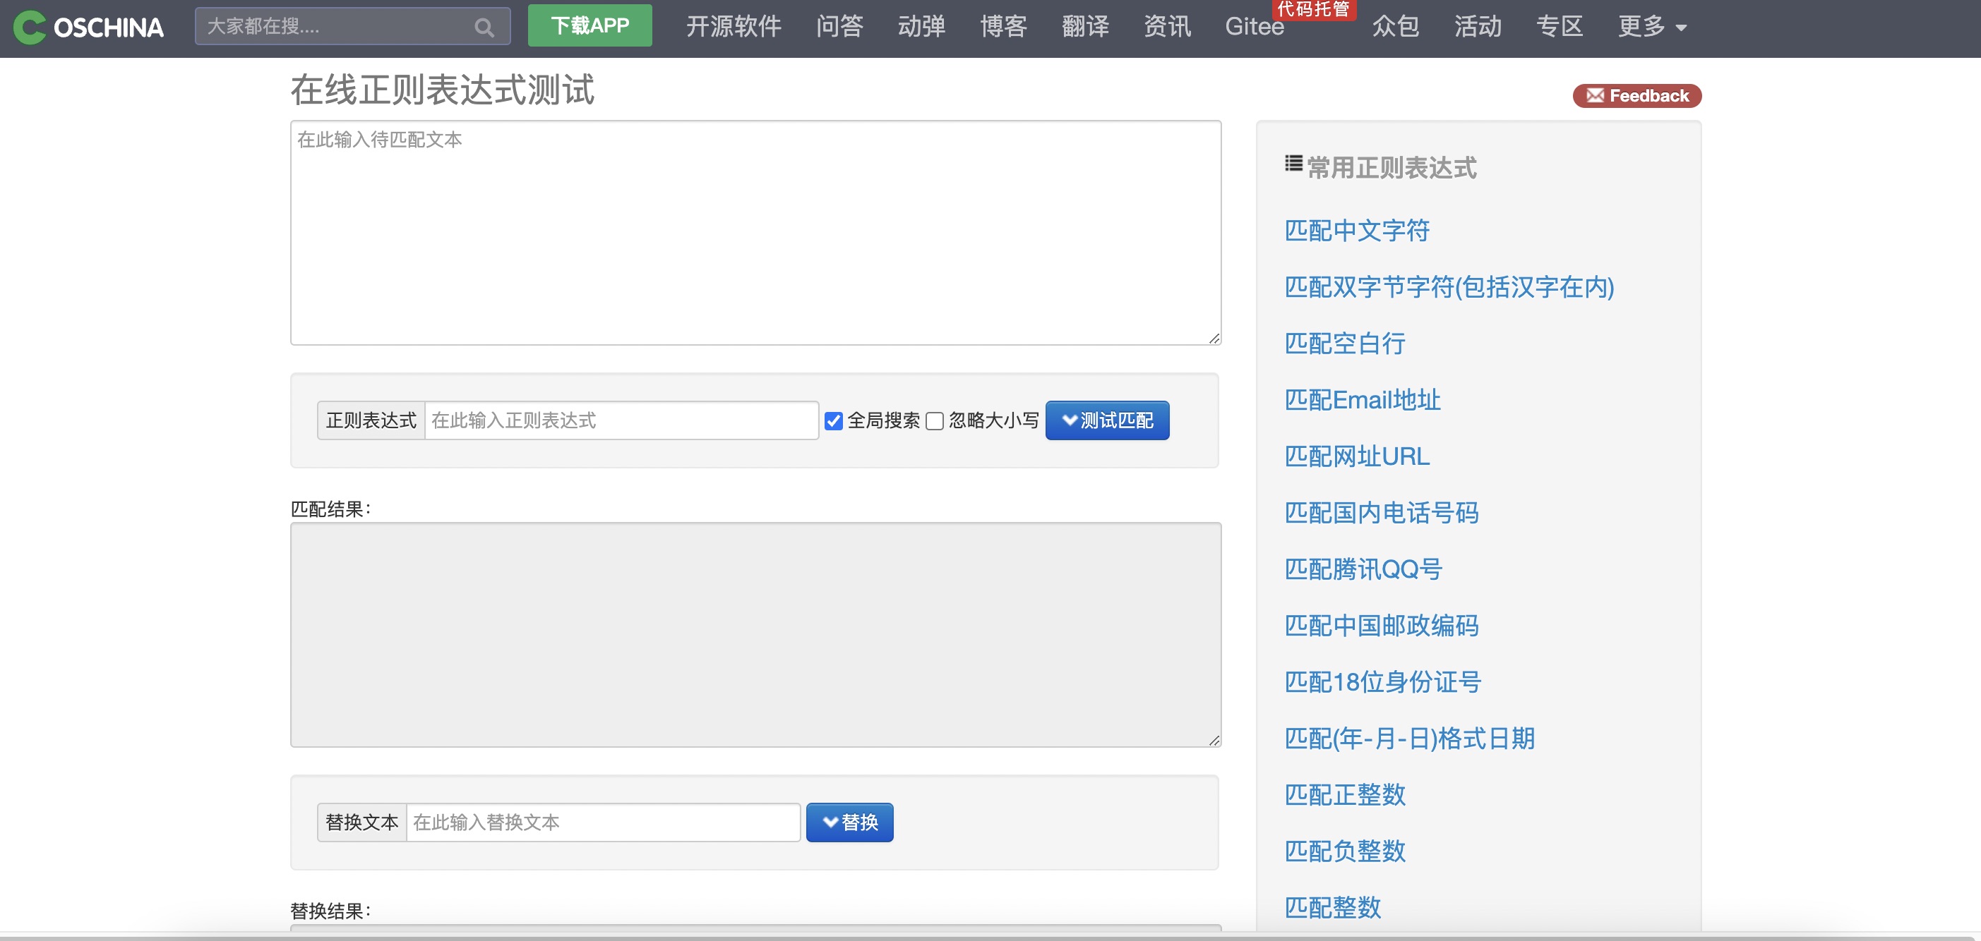Screen dimensions: 1981x941
Task: Select the 匹配网址URL link
Action: pos(1357,456)
